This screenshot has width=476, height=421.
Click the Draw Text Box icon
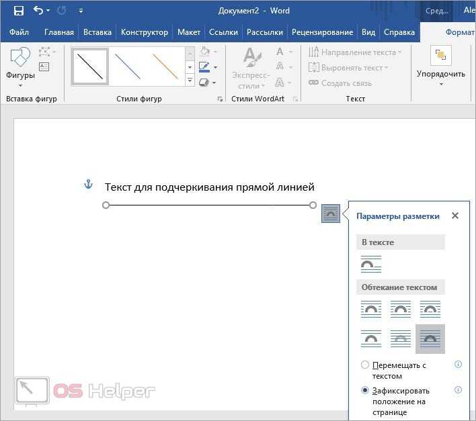(x=44, y=66)
